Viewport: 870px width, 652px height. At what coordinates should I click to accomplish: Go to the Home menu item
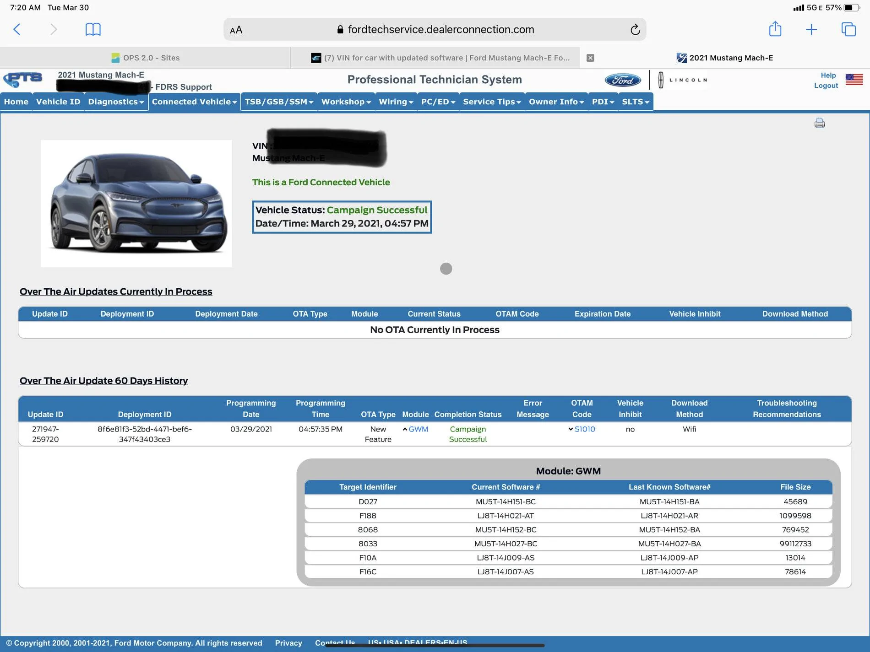click(x=16, y=102)
